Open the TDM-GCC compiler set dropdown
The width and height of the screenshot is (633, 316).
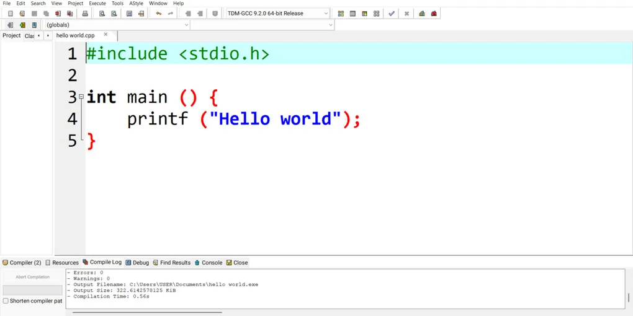click(277, 13)
